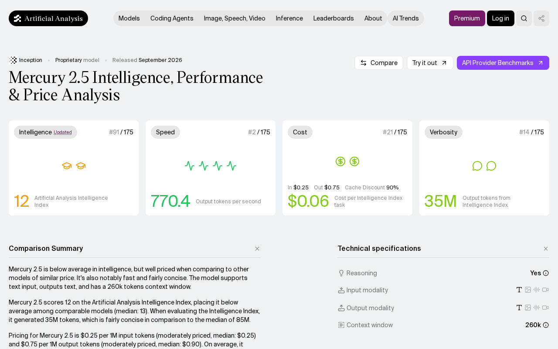
Task: Close the Technical specifications panel
Action: 546,249
